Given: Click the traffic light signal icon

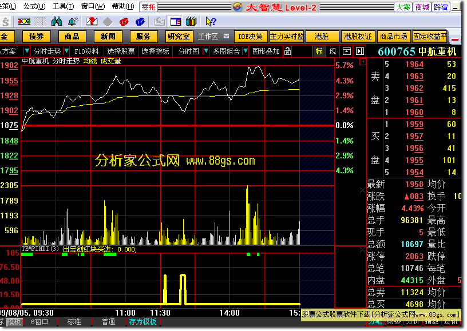Looking at the screenshot, I should (x=24, y=21).
